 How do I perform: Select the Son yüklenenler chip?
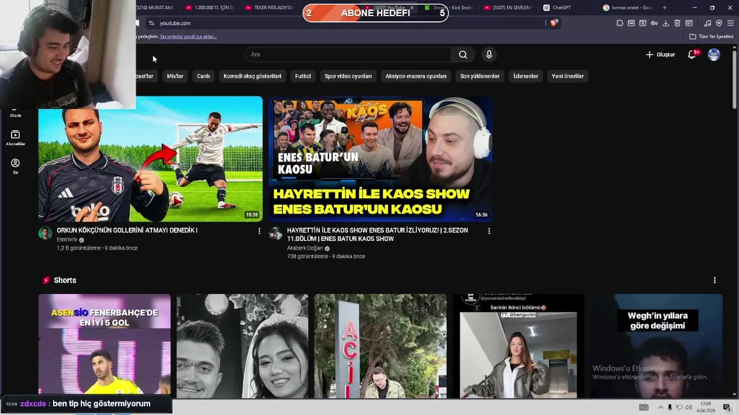tap(480, 76)
